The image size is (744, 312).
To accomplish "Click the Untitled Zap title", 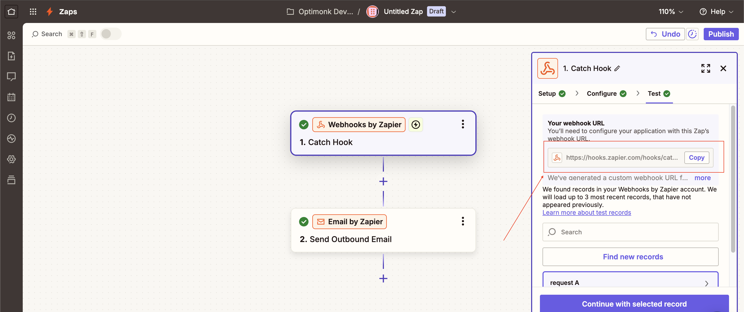I will [x=403, y=12].
